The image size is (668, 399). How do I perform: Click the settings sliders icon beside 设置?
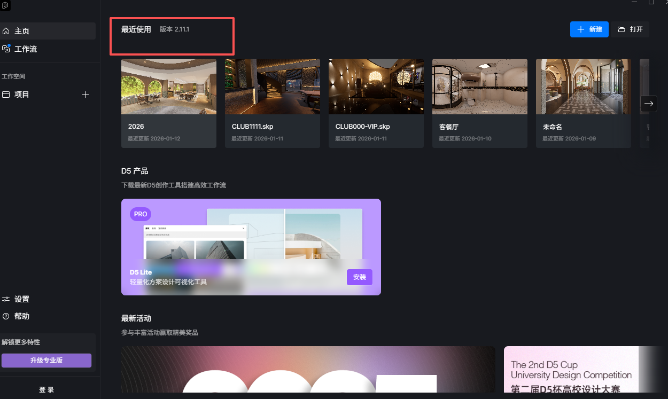coord(6,299)
